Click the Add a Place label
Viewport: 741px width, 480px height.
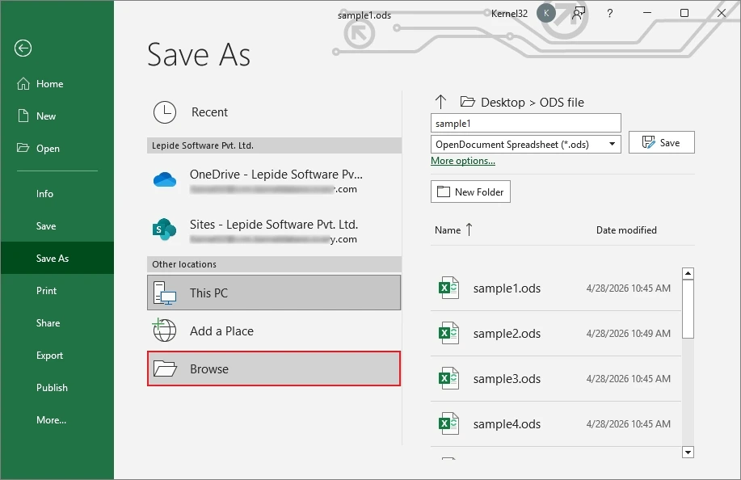pos(221,331)
